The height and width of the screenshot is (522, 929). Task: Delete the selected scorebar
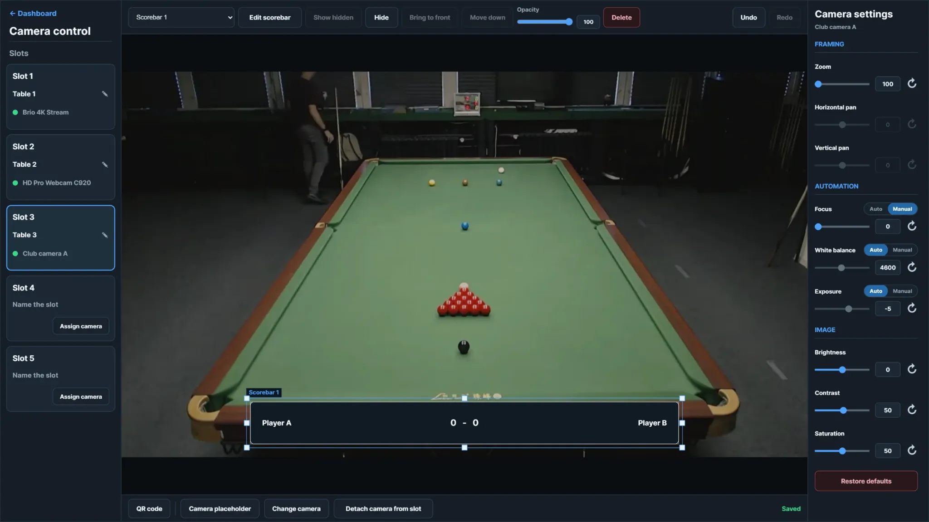[x=621, y=18]
